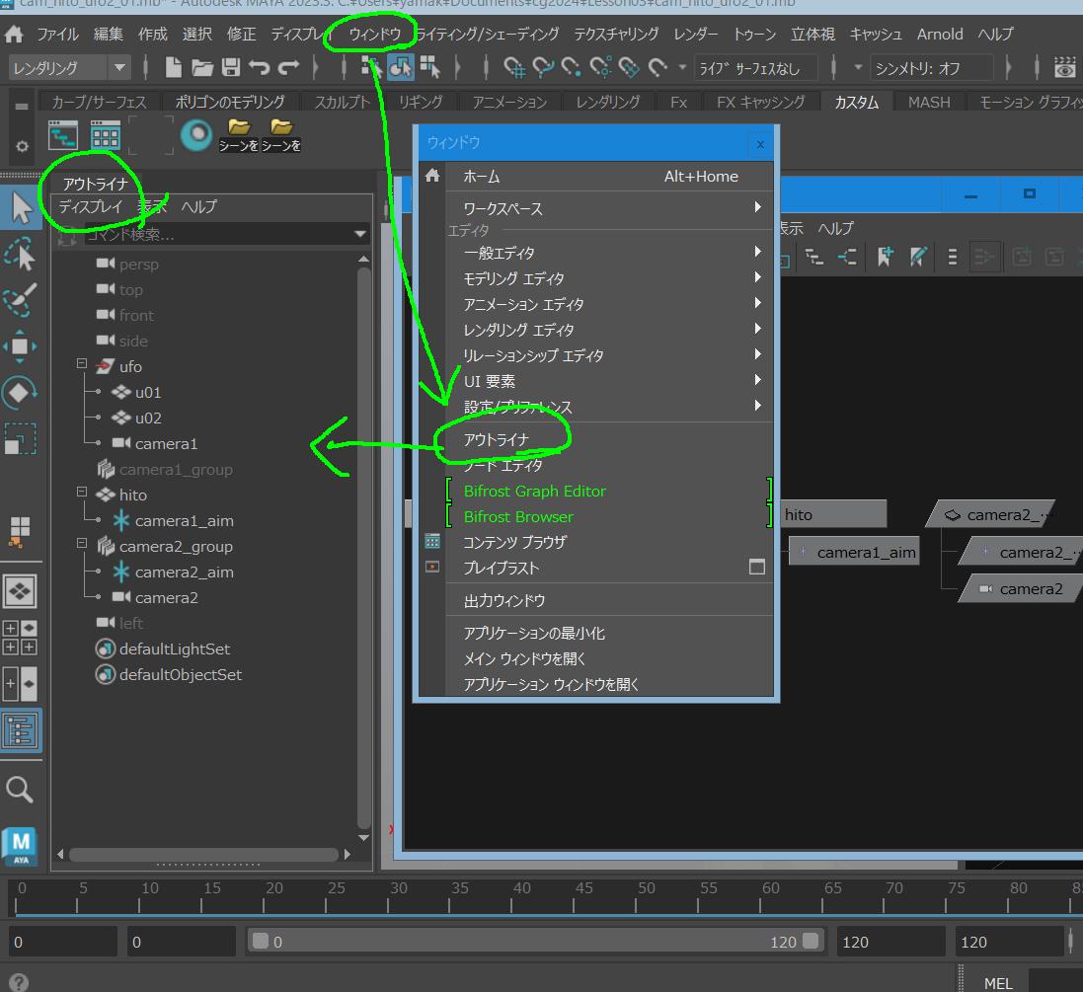
Task: Select the Scale tool
Action: point(20,438)
